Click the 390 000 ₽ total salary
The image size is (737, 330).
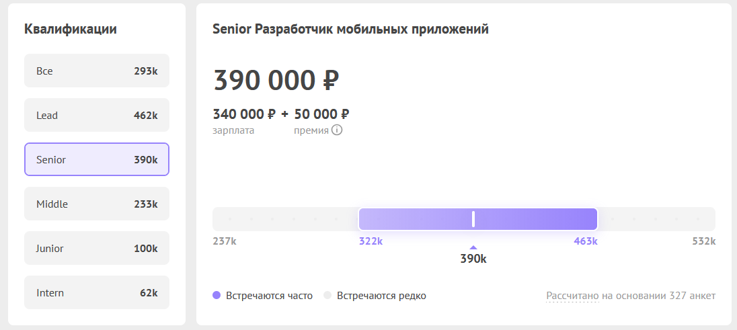276,81
